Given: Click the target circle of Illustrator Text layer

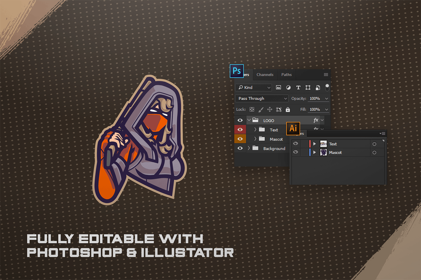Looking at the screenshot, I should (x=374, y=144).
